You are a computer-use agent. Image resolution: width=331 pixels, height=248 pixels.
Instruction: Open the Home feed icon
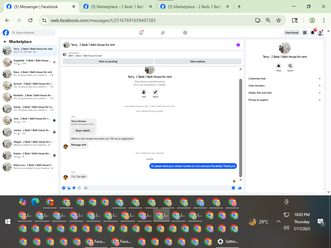click(x=141, y=33)
